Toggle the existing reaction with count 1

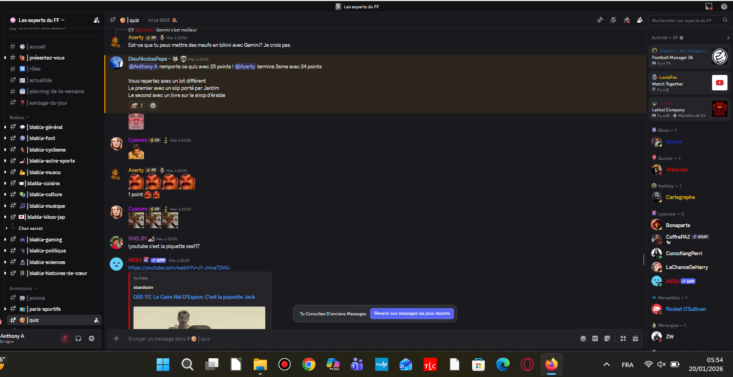[x=137, y=105]
